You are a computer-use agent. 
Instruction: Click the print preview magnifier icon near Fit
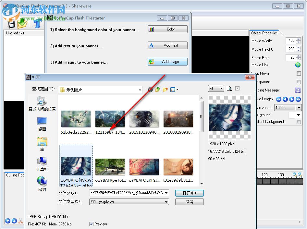[x=229, y=89]
